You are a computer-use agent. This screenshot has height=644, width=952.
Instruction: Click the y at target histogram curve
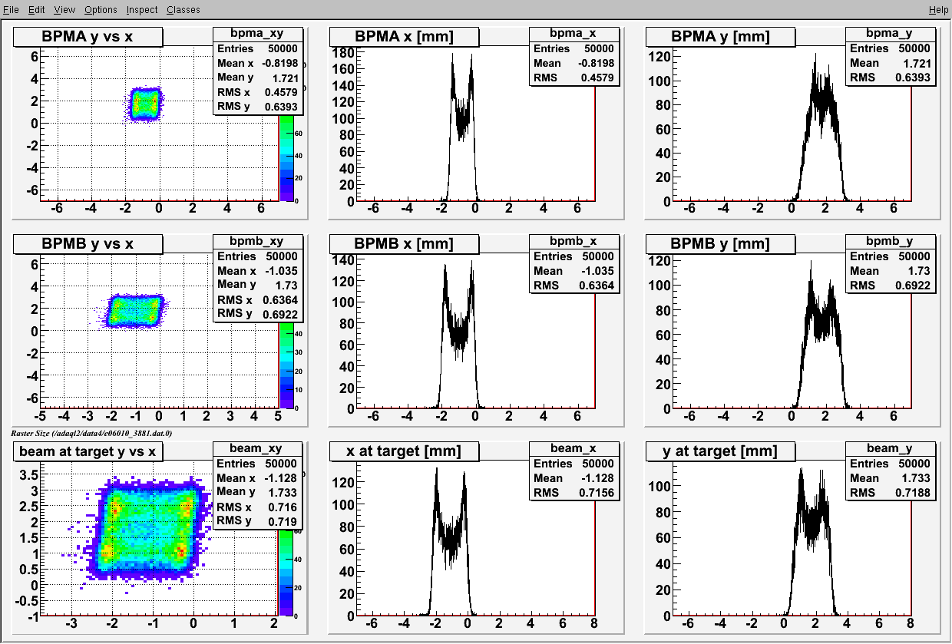pyautogui.click(x=813, y=541)
